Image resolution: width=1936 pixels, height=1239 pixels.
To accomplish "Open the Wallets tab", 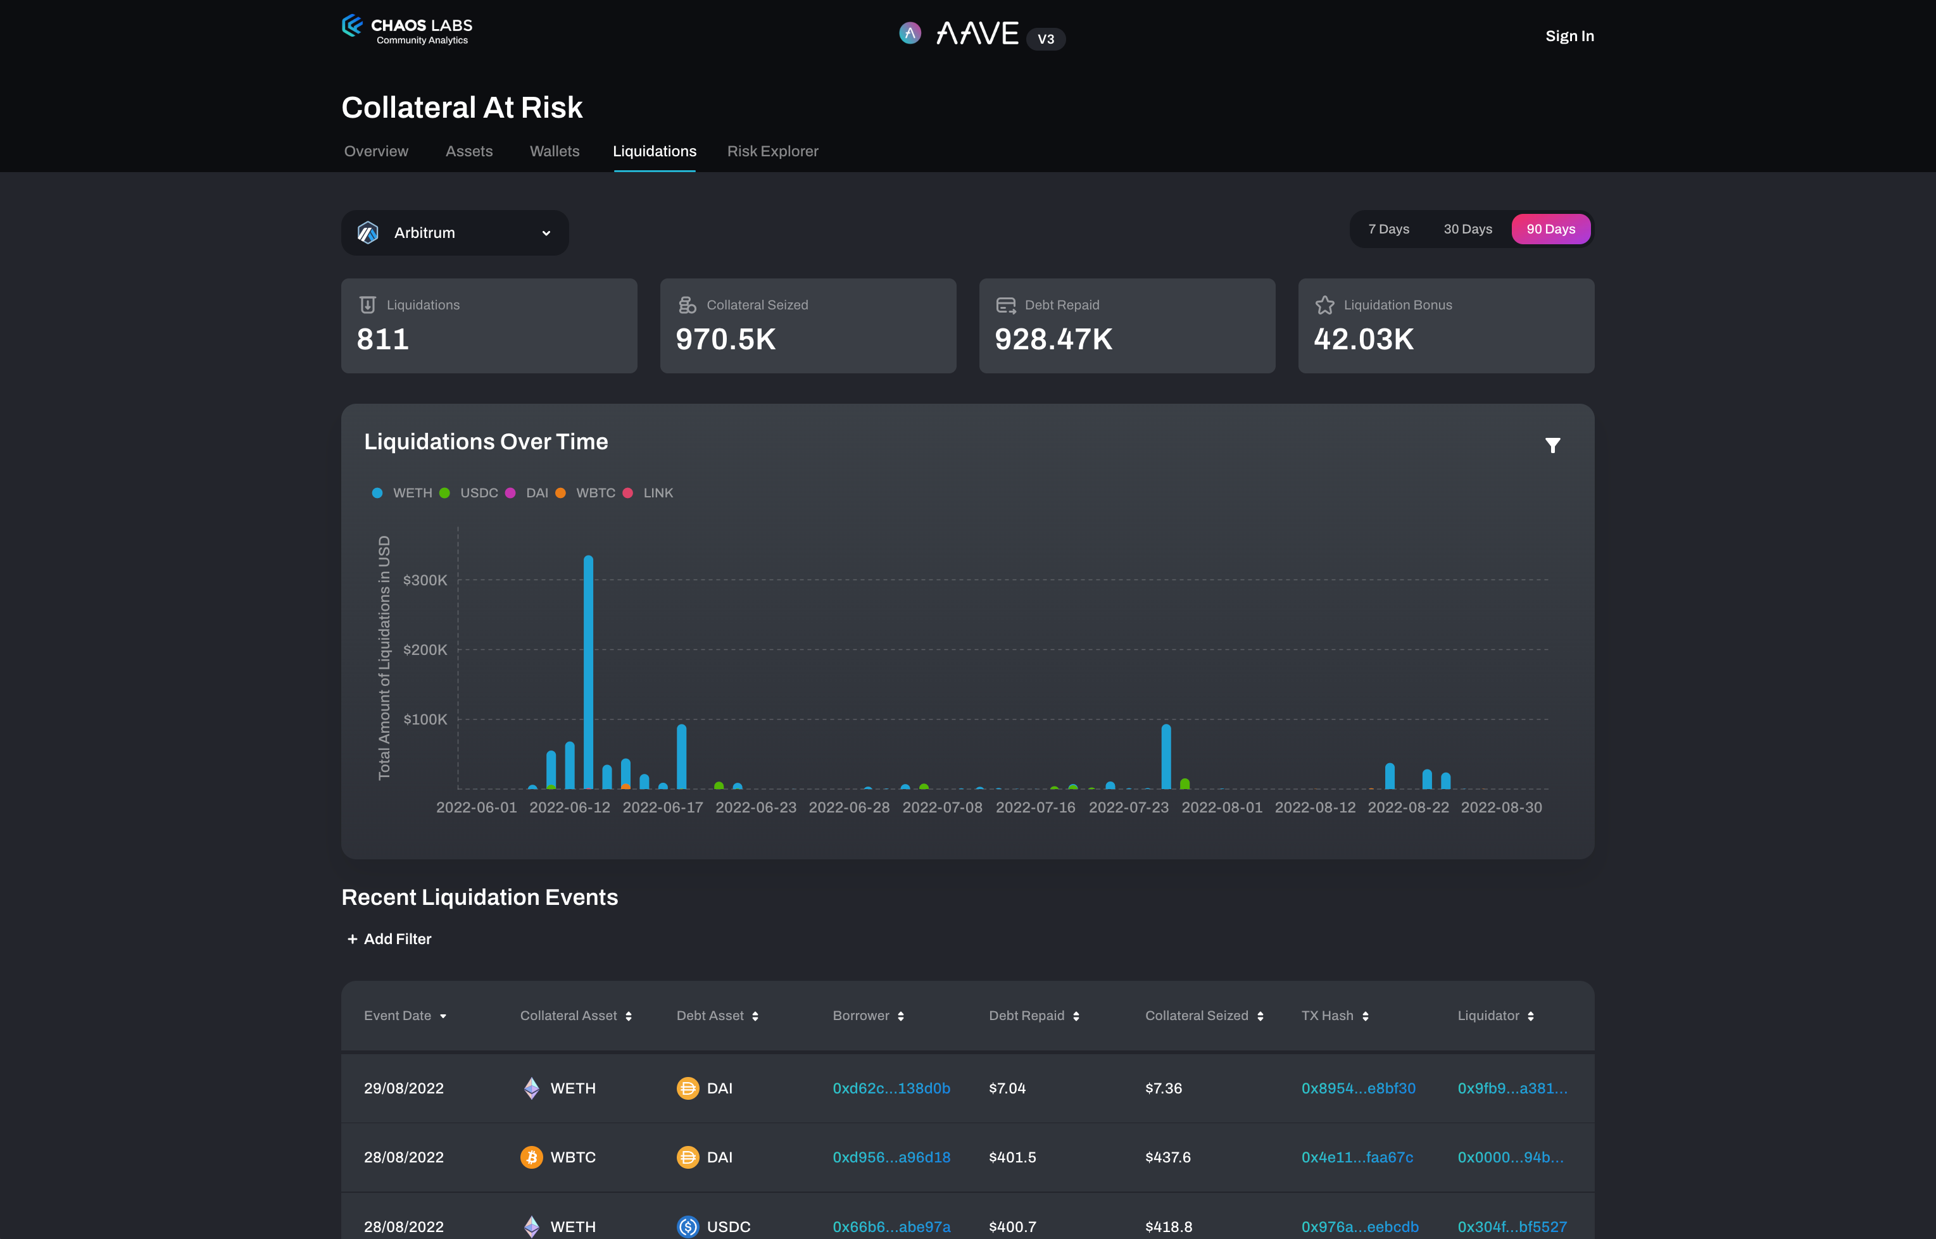I will point(554,151).
